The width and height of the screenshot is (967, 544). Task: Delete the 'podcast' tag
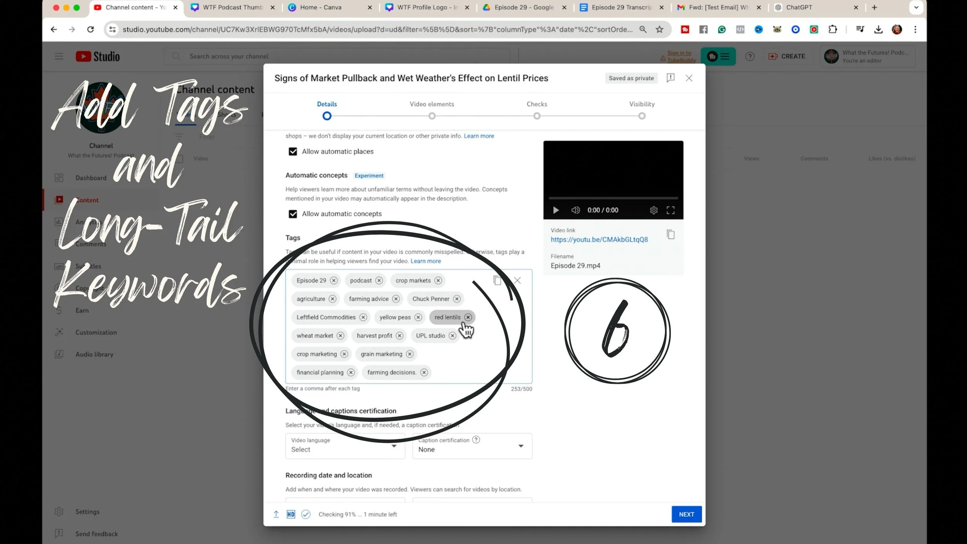pyautogui.click(x=379, y=280)
